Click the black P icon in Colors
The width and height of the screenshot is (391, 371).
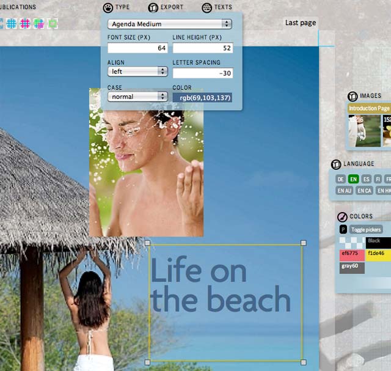343,229
